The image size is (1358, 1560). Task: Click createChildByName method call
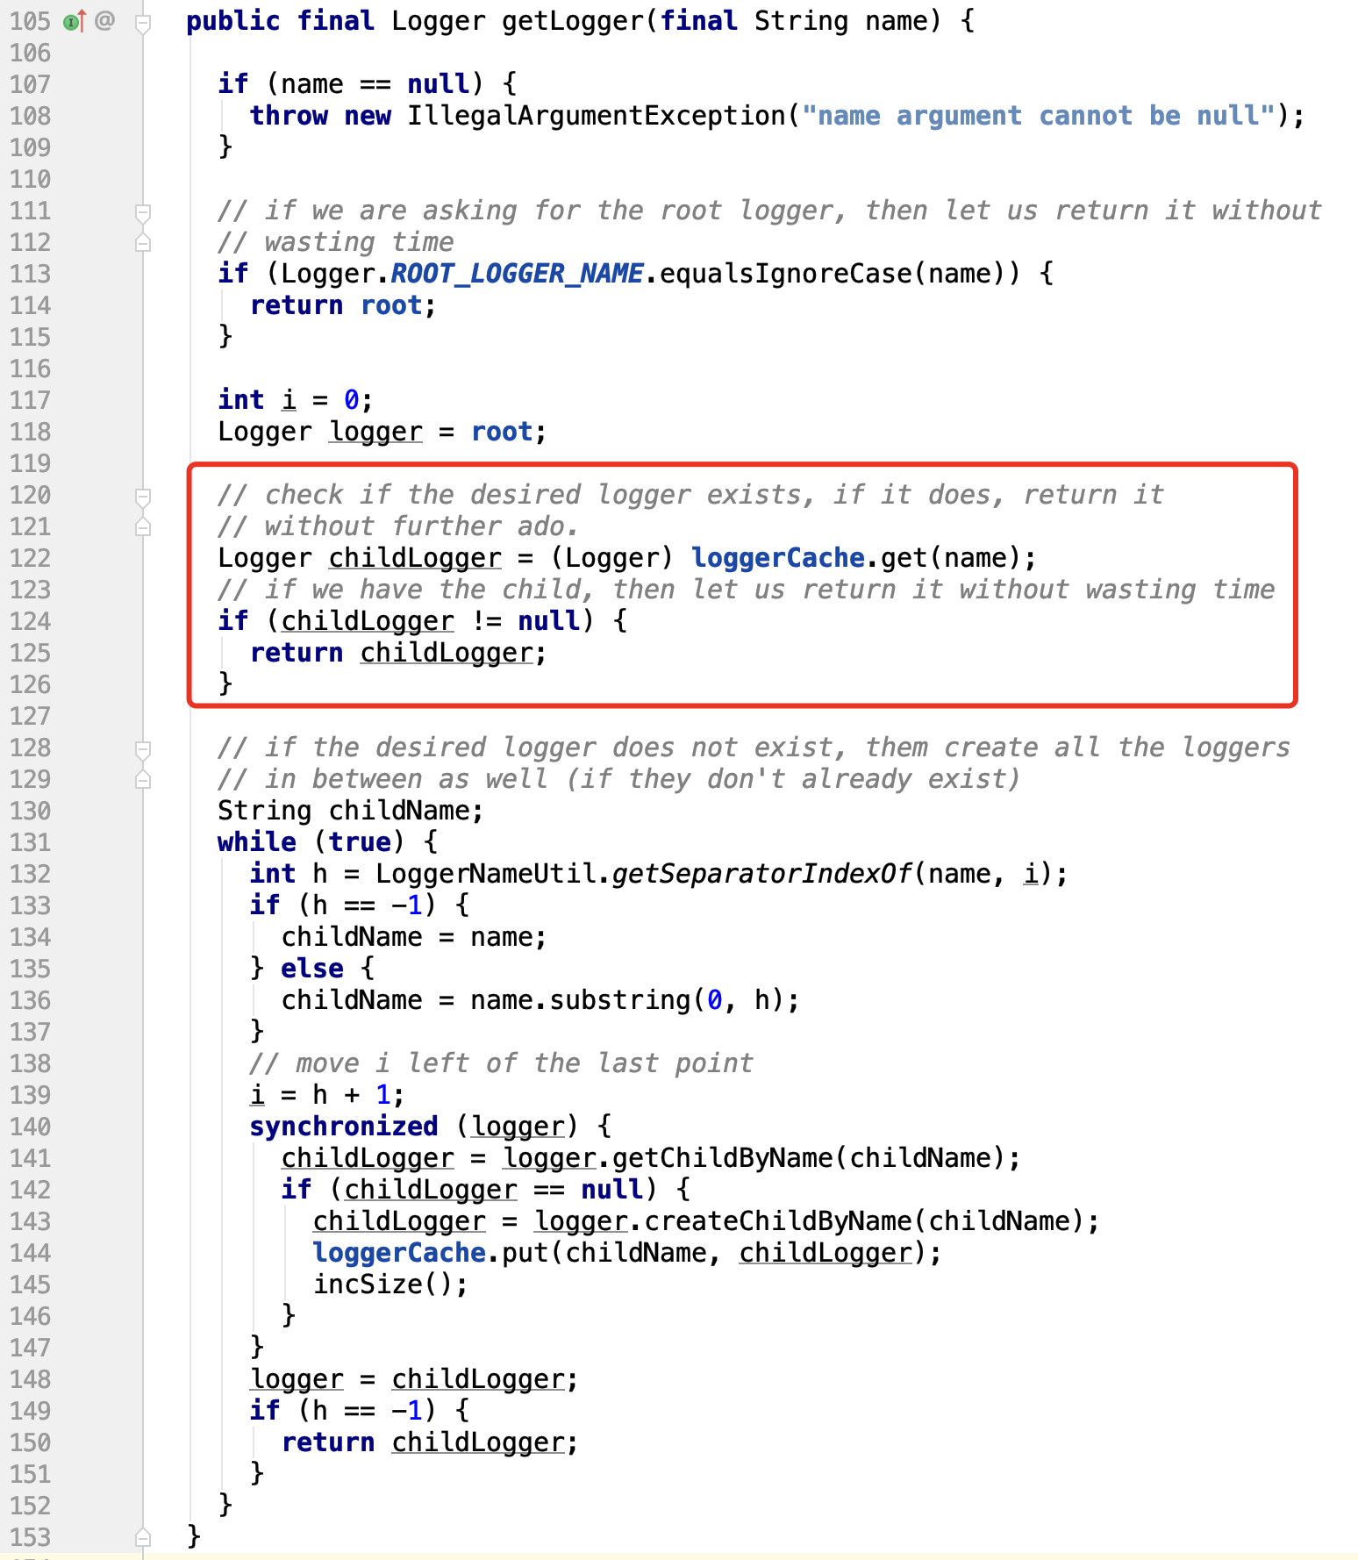[x=778, y=1221]
